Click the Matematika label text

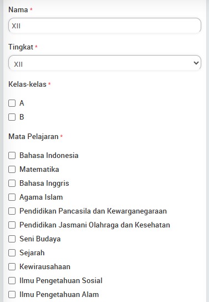(x=39, y=169)
